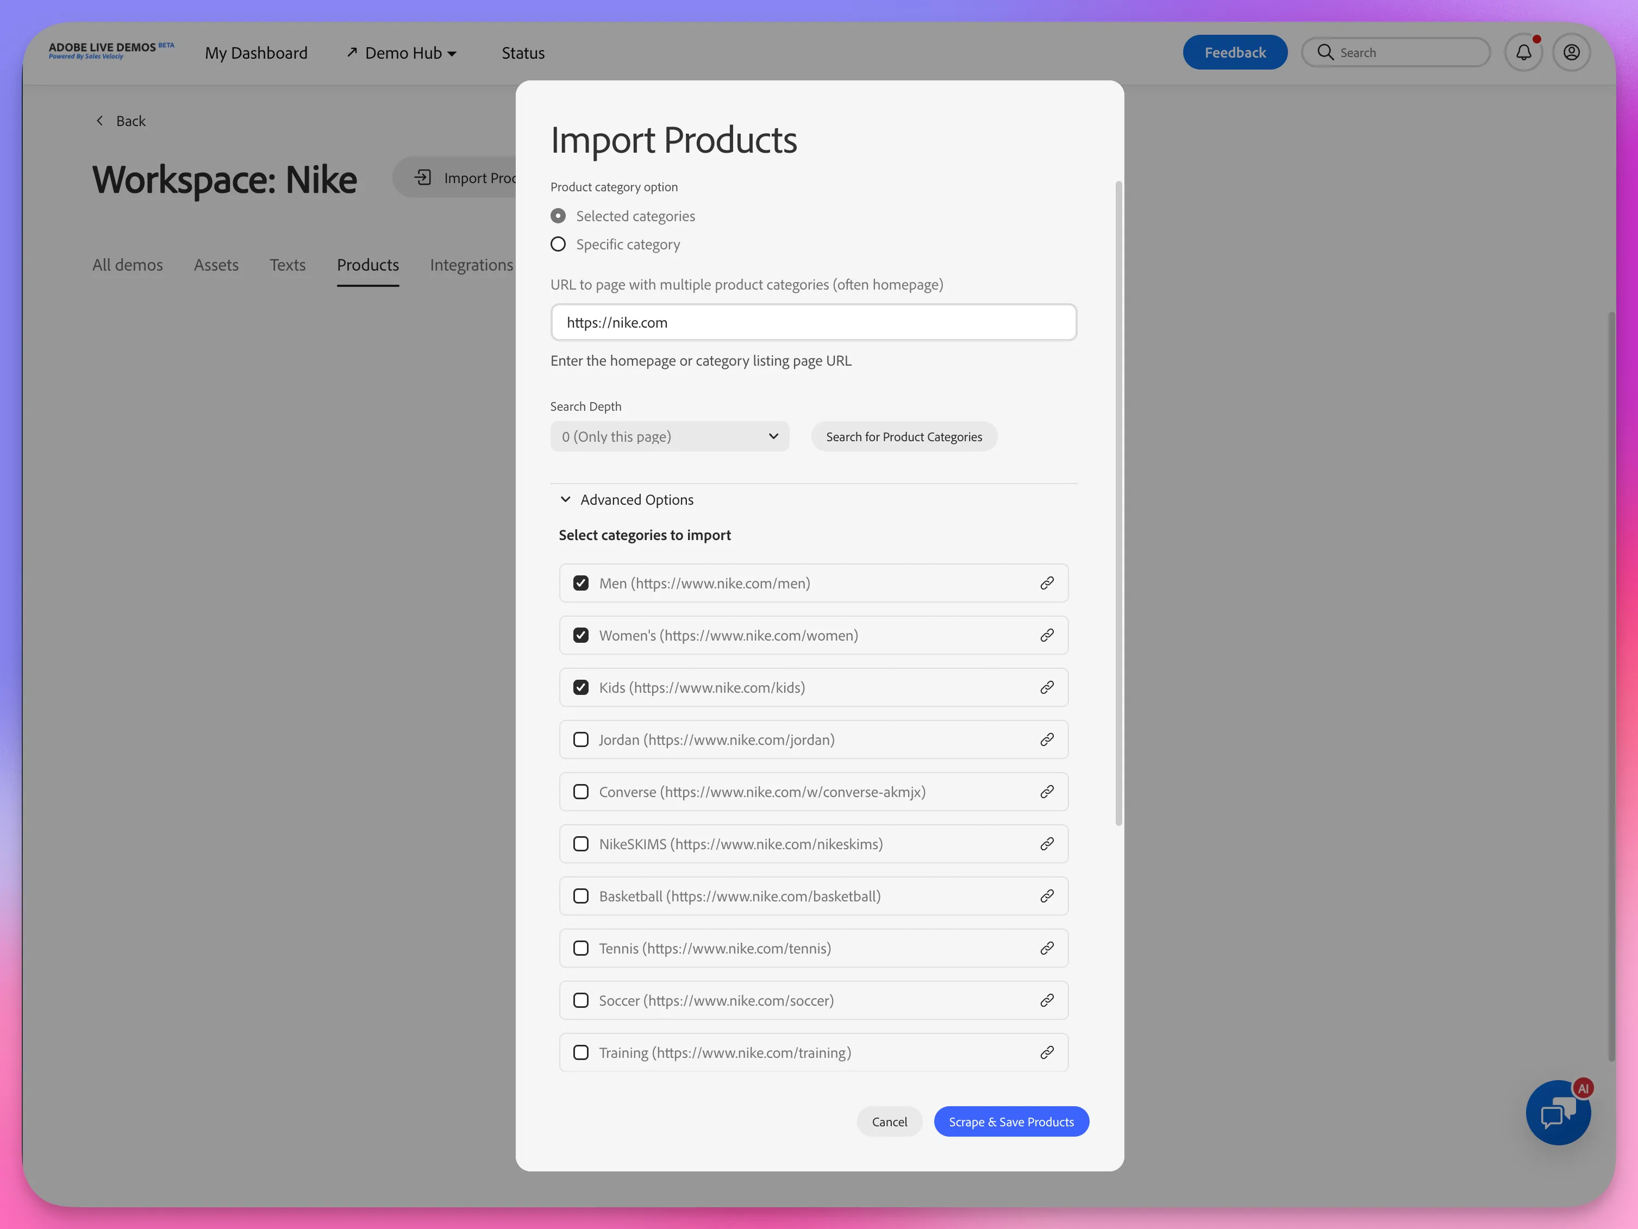Go to My Dashboard

[x=256, y=53]
